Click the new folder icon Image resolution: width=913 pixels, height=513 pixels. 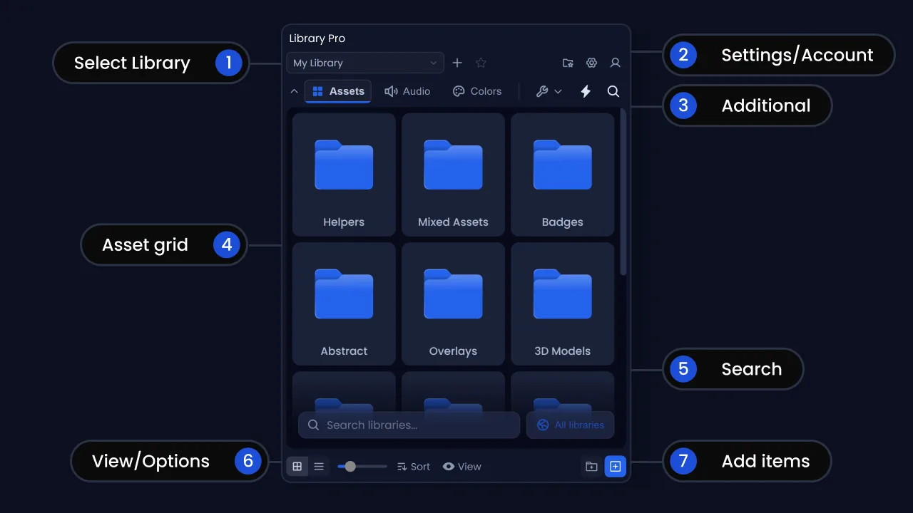click(x=591, y=467)
